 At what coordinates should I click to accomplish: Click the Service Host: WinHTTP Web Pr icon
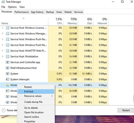[x=7, y=51]
